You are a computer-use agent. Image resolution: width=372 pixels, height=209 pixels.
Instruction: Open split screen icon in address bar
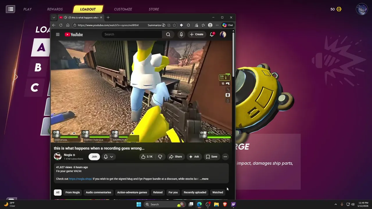[x=169, y=25]
